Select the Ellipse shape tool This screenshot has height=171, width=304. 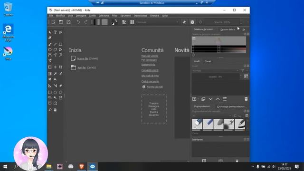(x=50, y=49)
